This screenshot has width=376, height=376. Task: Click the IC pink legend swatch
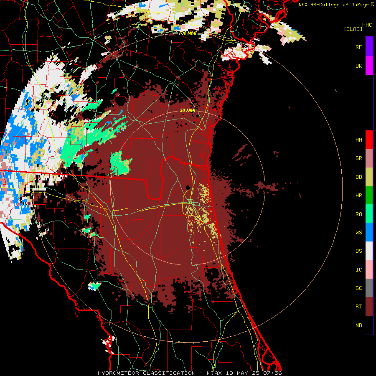369,269
